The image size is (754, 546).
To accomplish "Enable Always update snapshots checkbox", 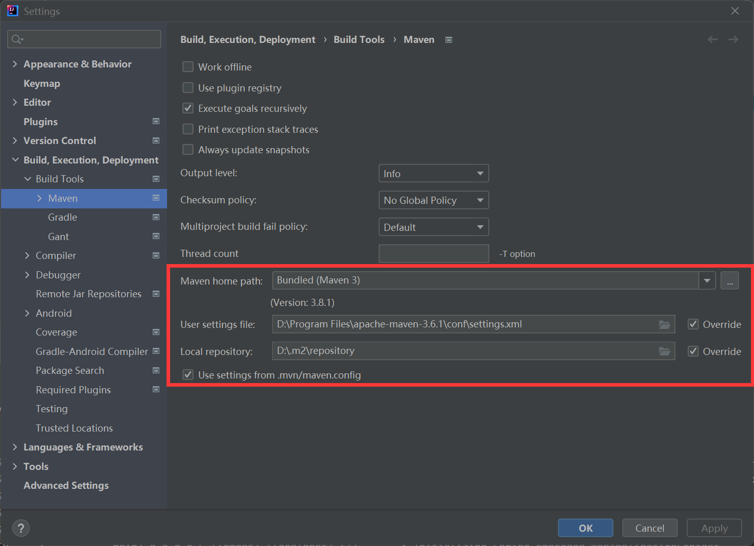I will coord(188,150).
